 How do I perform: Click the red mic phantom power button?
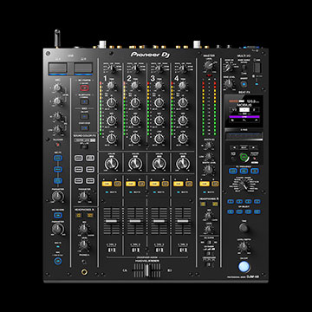click(84, 88)
